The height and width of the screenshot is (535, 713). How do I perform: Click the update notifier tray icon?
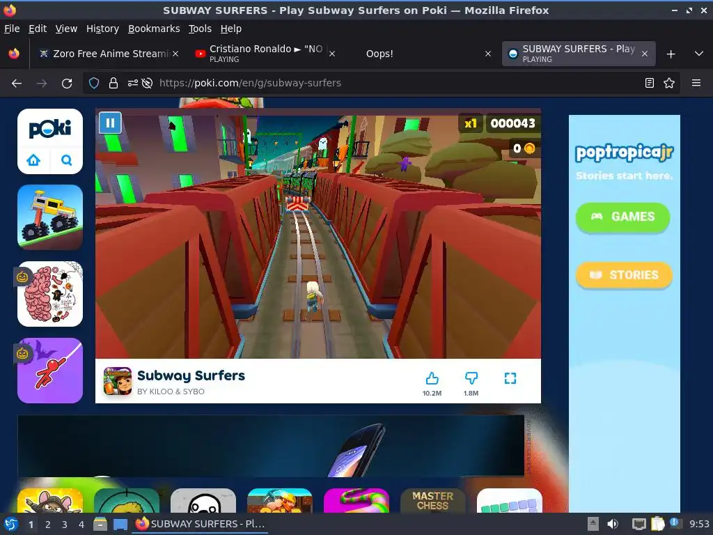(675, 523)
